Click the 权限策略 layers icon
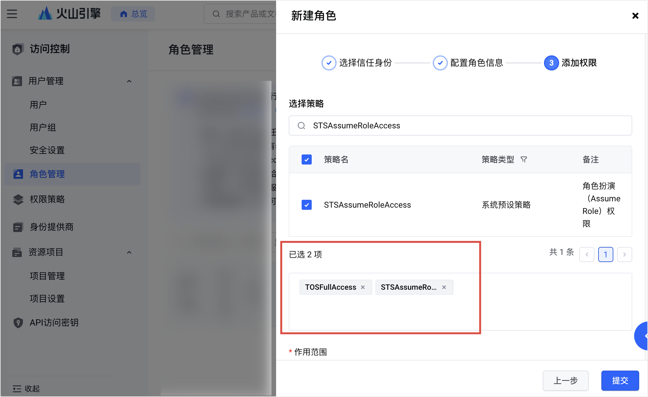Viewport: 648px width, 397px height. click(x=18, y=199)
